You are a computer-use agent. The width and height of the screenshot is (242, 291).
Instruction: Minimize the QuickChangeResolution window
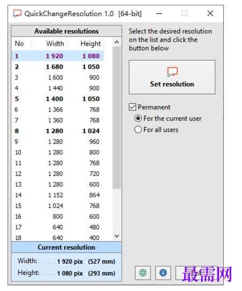pyautogui.click(x=159, y=13)
